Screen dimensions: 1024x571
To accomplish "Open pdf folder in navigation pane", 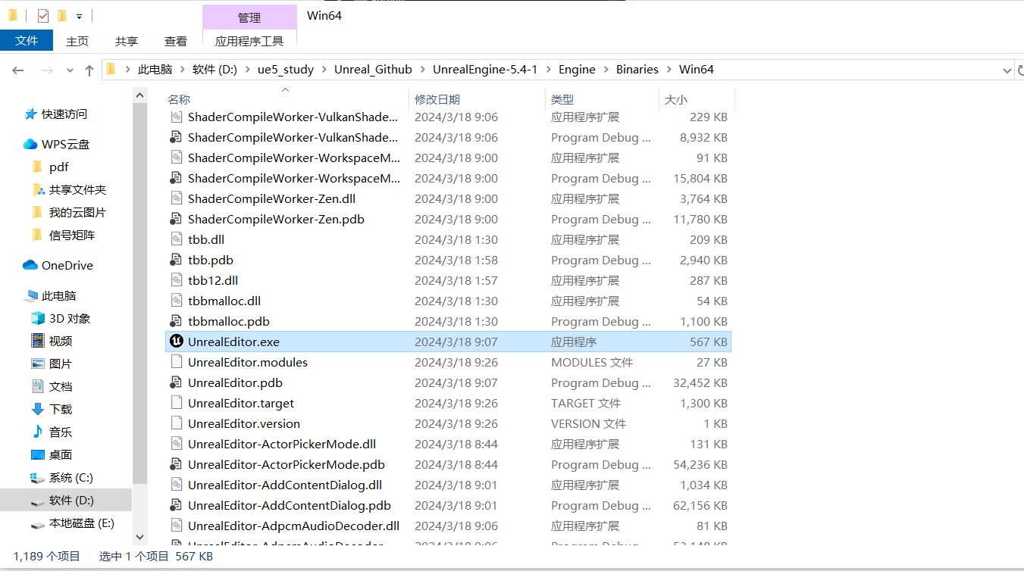I will pyautogui.click(x=59, y=167).
